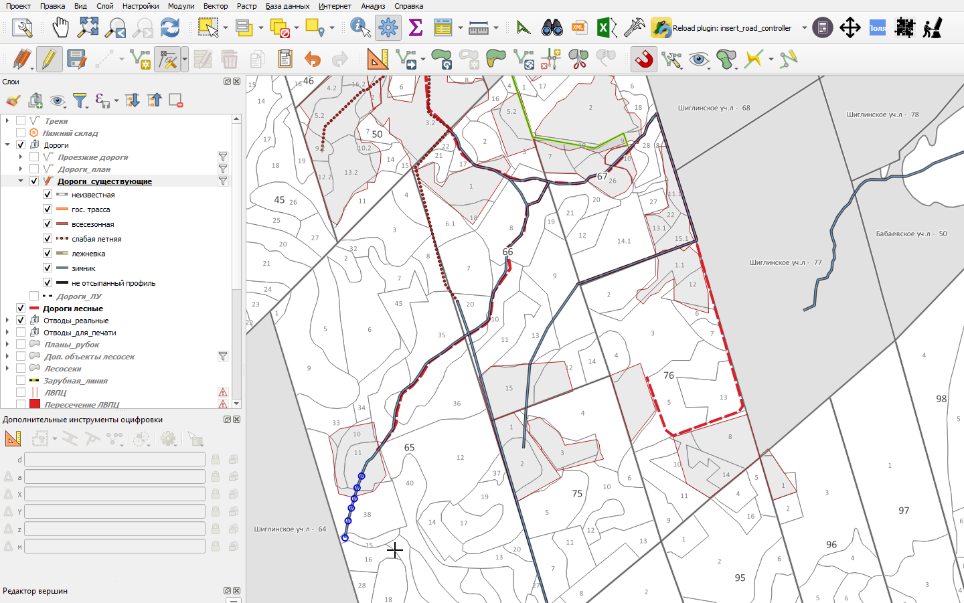Uncheck the Дороги layer group checkbox
This screenshot has width=964, height=603.
[x=21, y=145]
